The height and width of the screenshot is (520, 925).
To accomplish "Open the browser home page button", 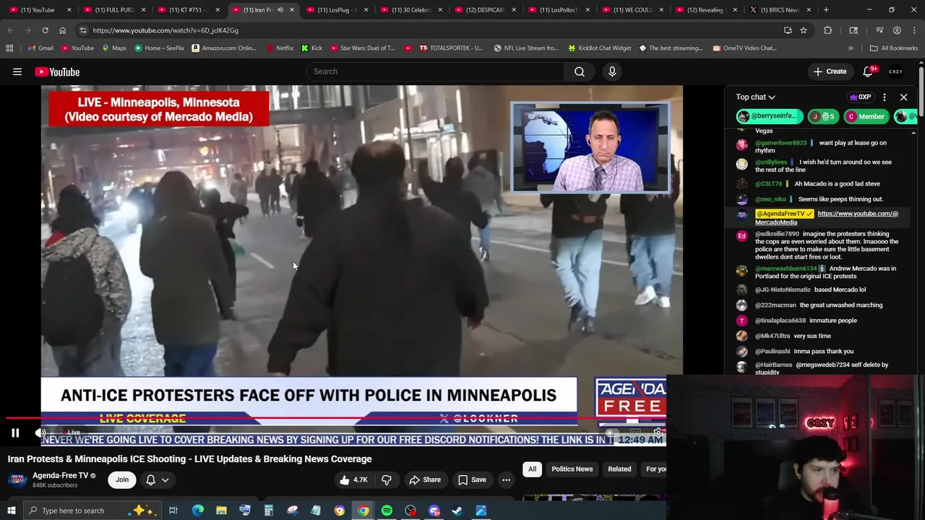I will point(62,30).
